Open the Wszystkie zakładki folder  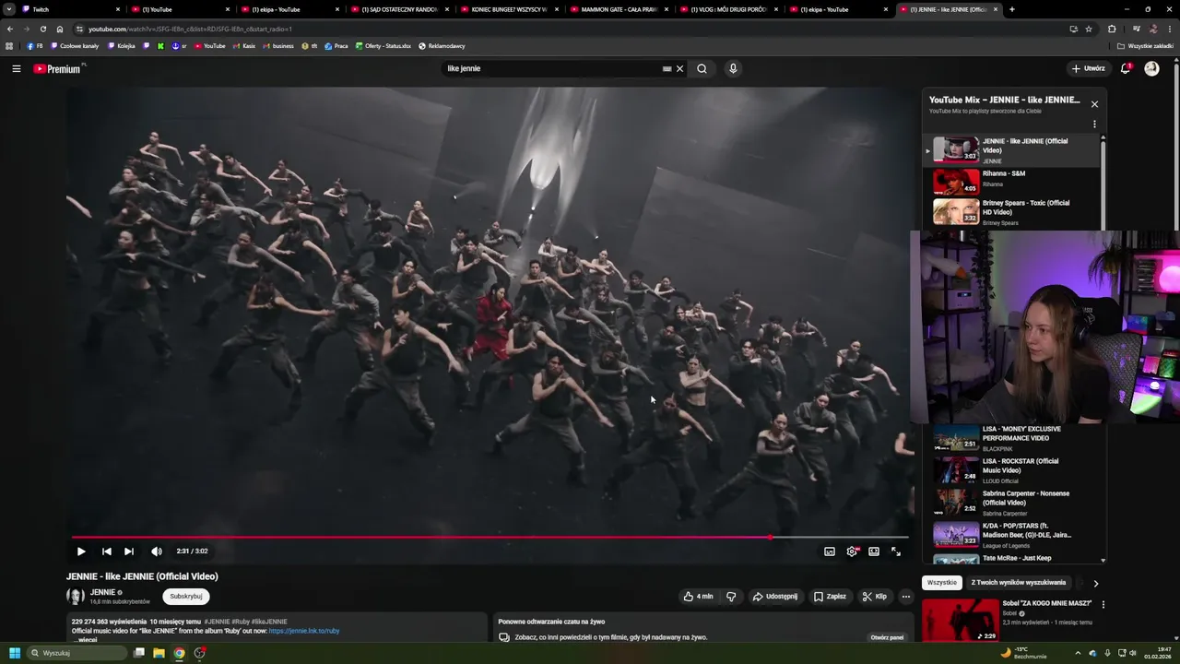(x=1145, y=46)
